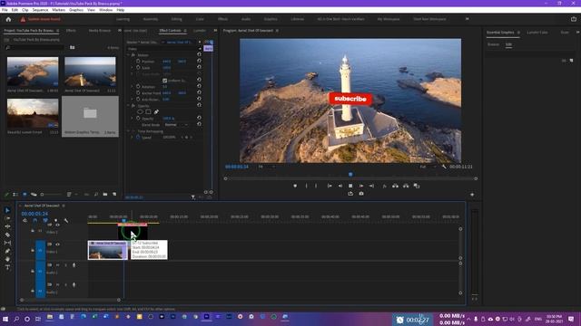Screen dimensions: 581x326
Task: Toggle the Rotation stopwatch animation
Action: [x=138, y=87]
